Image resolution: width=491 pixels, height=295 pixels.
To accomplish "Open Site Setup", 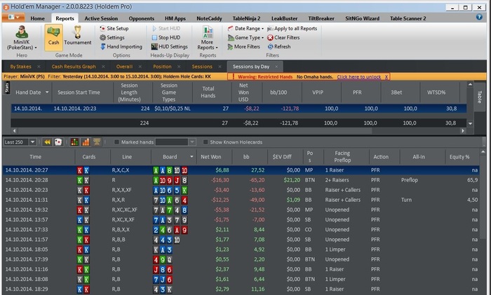I will [114, 29].
